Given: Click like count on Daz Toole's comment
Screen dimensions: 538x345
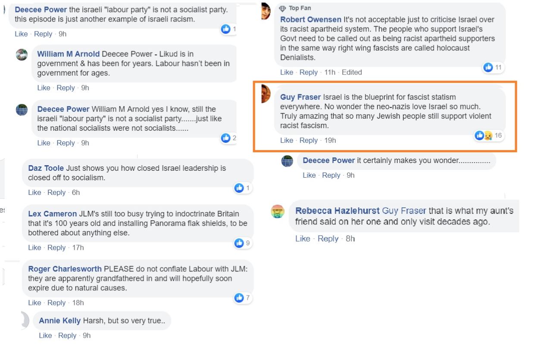Looking at the screenshot, I should click(242, 188).
